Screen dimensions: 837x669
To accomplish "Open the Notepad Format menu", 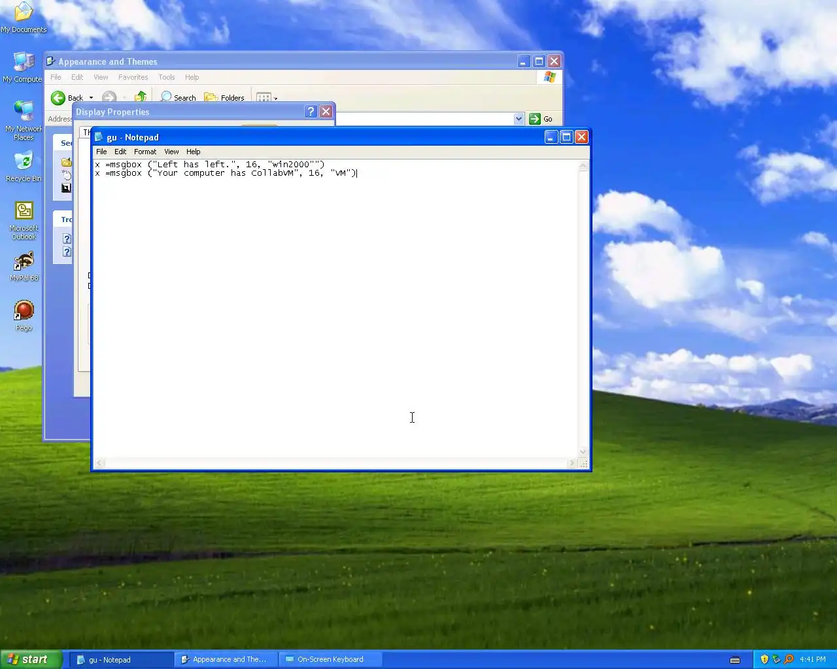I will coord(145,152).
